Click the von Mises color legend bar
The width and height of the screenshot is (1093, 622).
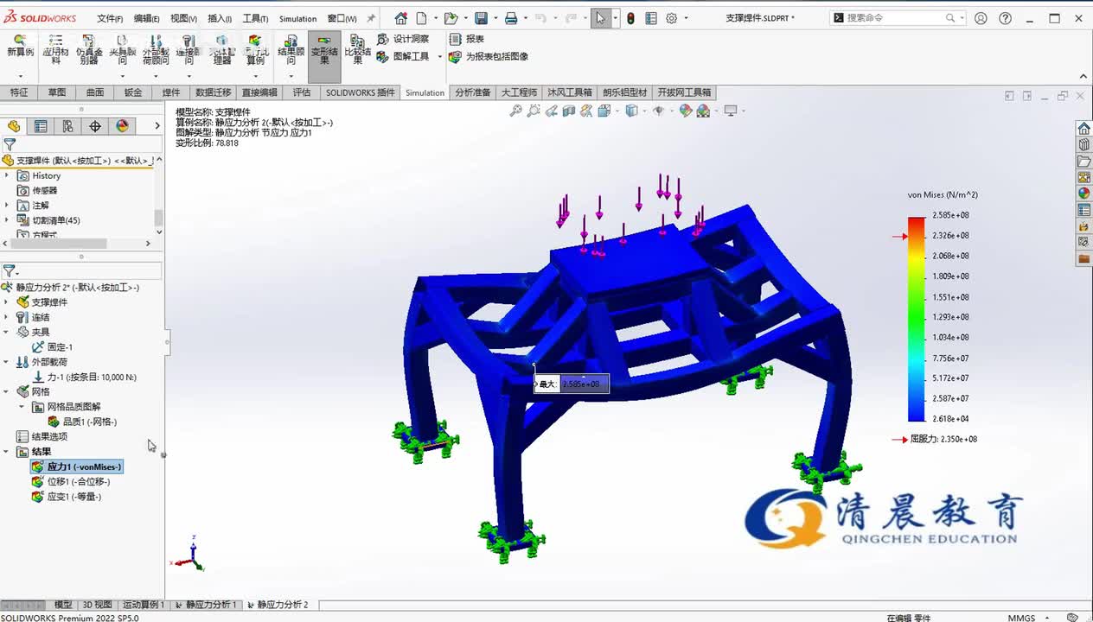tap(916, 319)
